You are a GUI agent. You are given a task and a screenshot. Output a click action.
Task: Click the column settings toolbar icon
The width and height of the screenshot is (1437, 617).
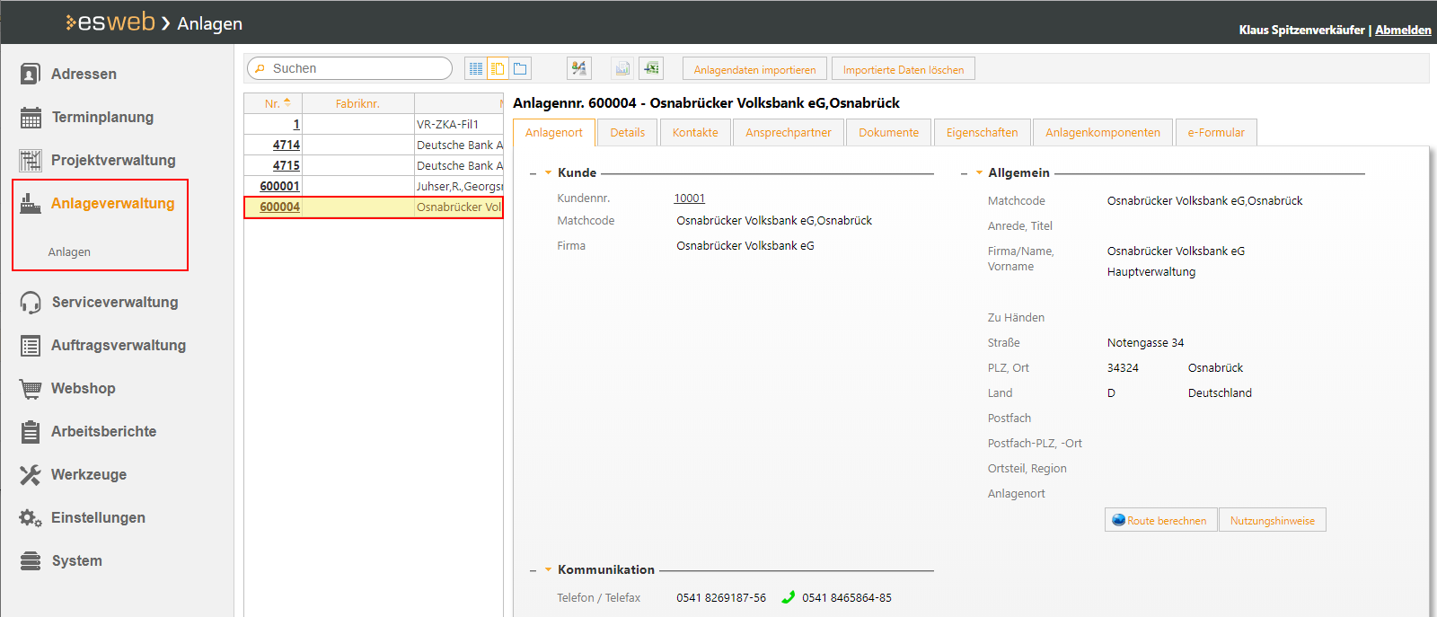(x=579, y=68)
